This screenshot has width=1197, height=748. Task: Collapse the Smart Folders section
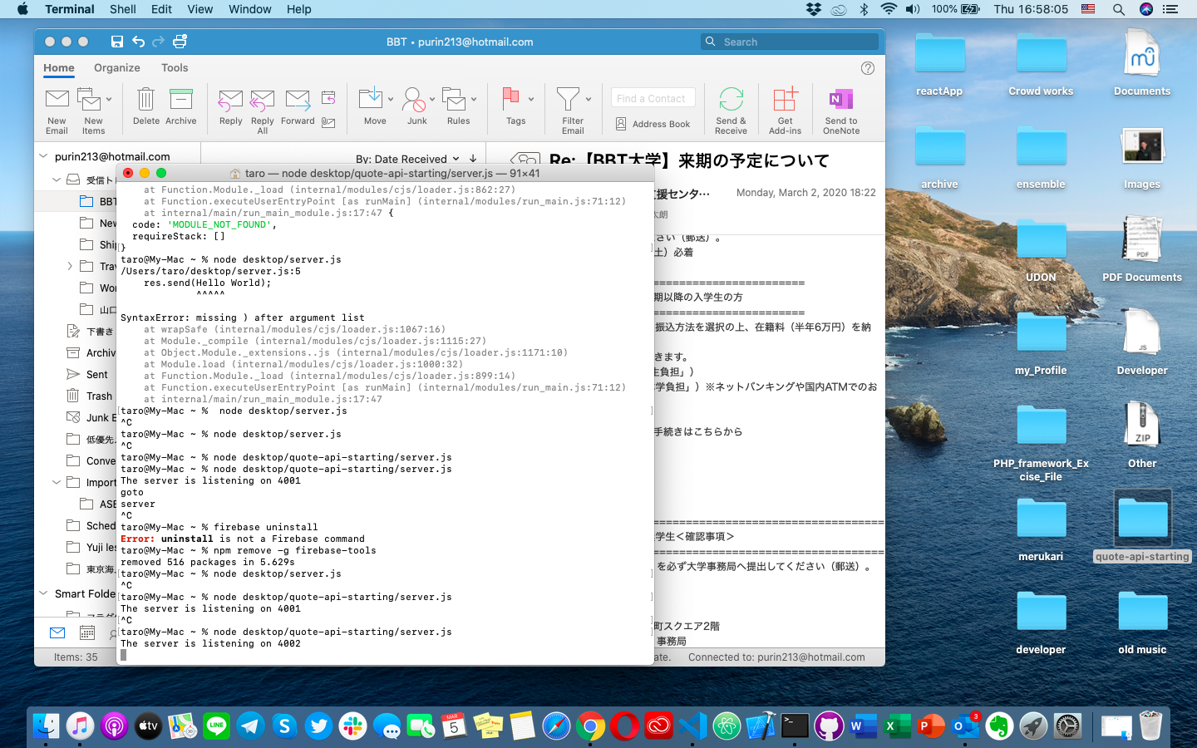(x=43, y=593)
